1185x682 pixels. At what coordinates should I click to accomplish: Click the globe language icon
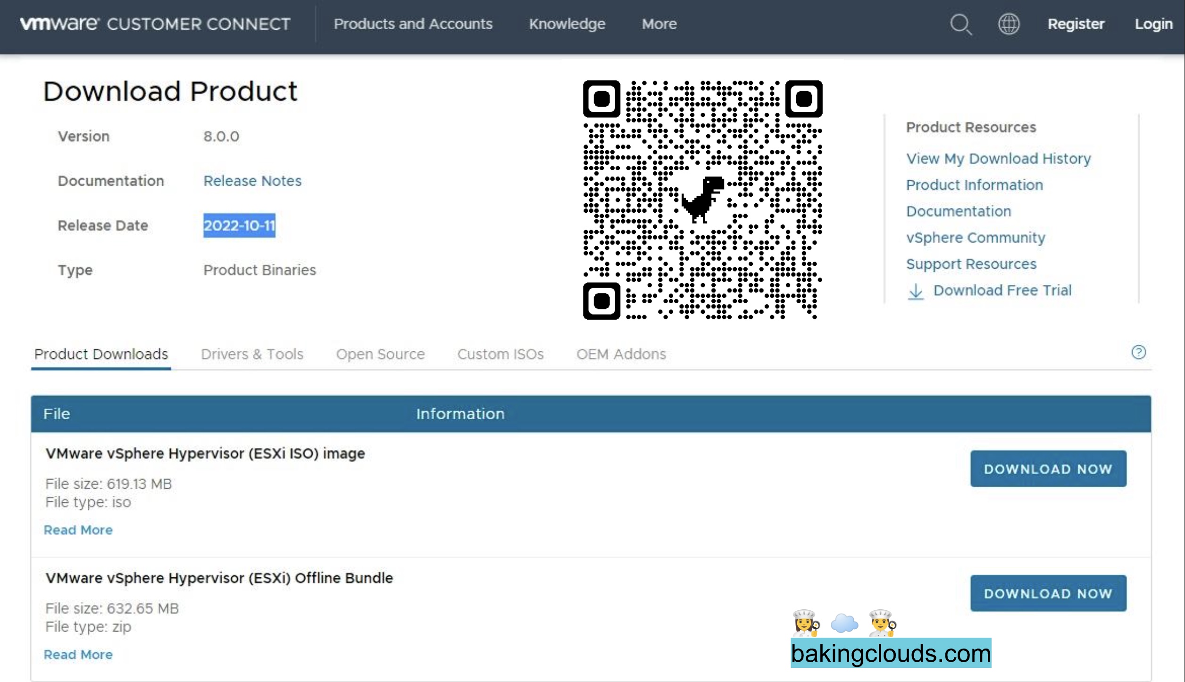1009,24
